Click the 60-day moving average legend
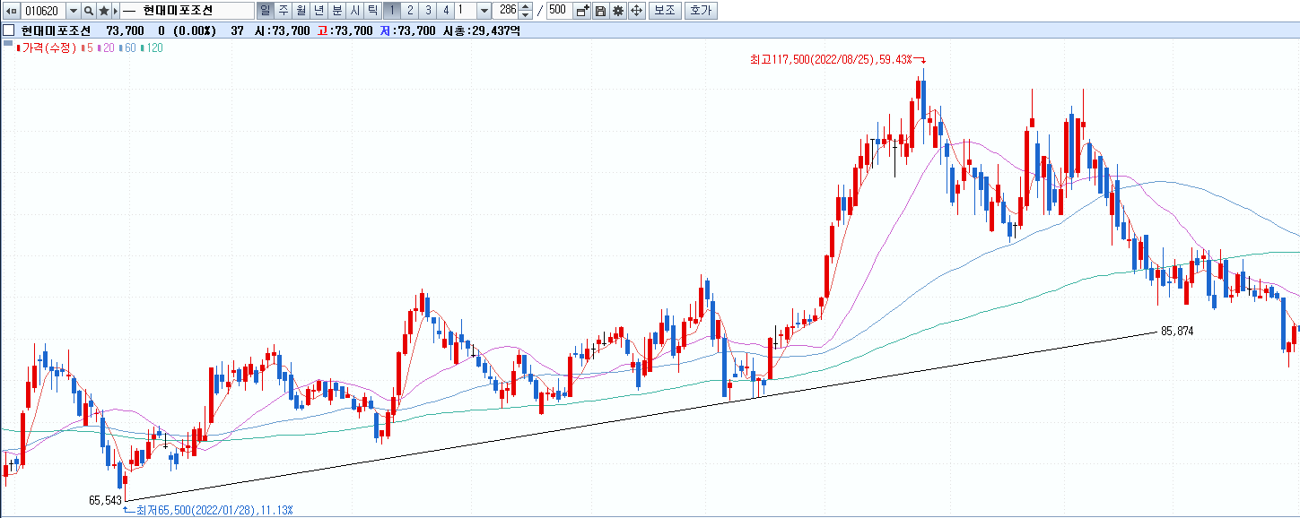The image size is (1300, 518). click(128, 47)
